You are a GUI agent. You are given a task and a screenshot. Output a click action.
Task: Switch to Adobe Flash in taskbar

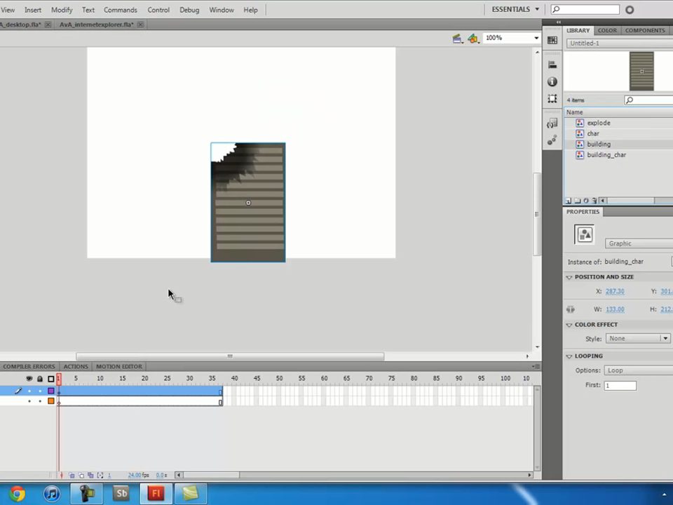tap(156, 494)
